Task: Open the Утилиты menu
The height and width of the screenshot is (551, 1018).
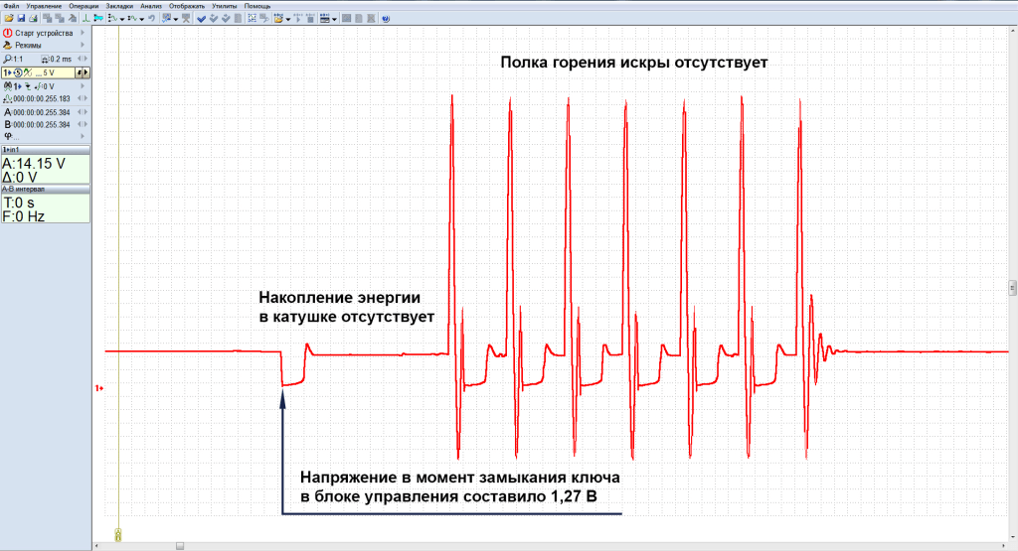Action: click(225, 6)
